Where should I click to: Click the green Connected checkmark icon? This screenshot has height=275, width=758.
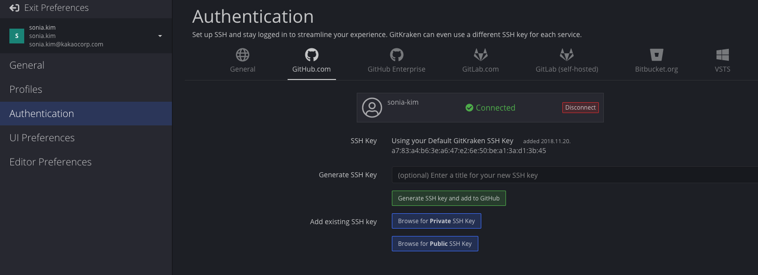click(469, 108)
